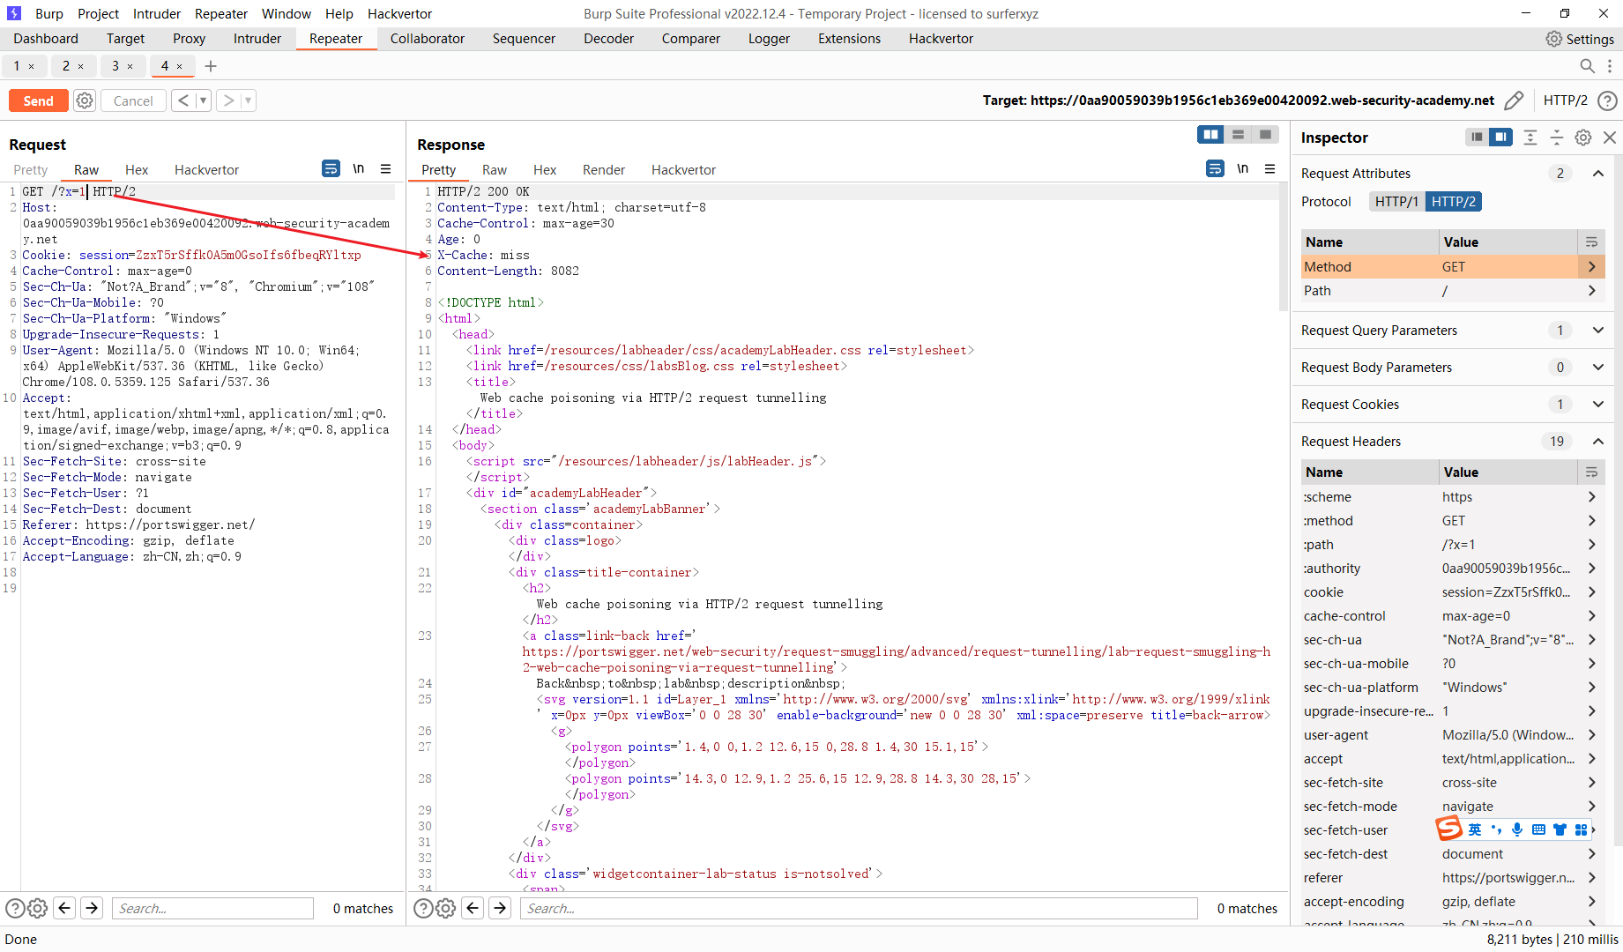Screen dimensions: 1623x952
Task: Open Response panel hamburger menu
Action: (x=1270, y=168)
